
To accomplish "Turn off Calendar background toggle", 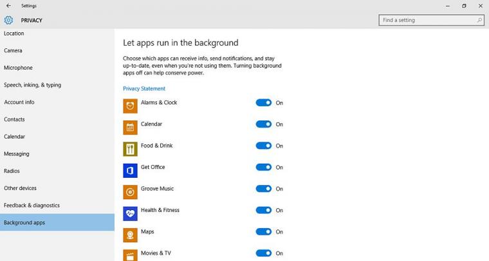I will click(x=264, y=124).
